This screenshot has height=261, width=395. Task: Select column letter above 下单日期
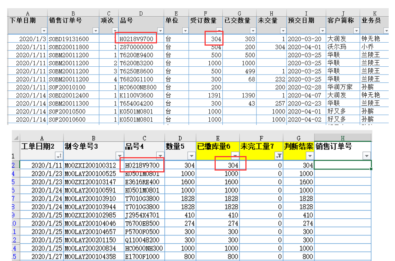click(28, 14)
